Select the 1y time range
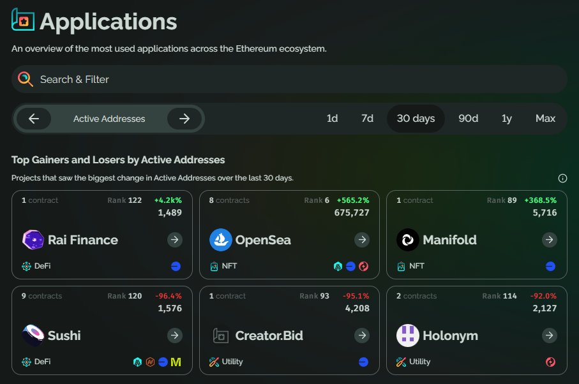This screenshot has height=384, width=579. [x=507, y=119]
